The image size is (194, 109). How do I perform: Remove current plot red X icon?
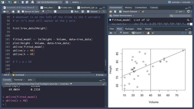(148, 33)
